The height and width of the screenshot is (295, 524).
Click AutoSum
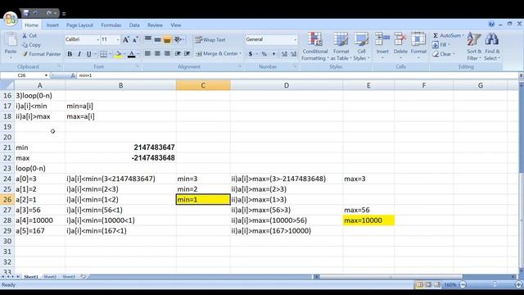point(448,35)
